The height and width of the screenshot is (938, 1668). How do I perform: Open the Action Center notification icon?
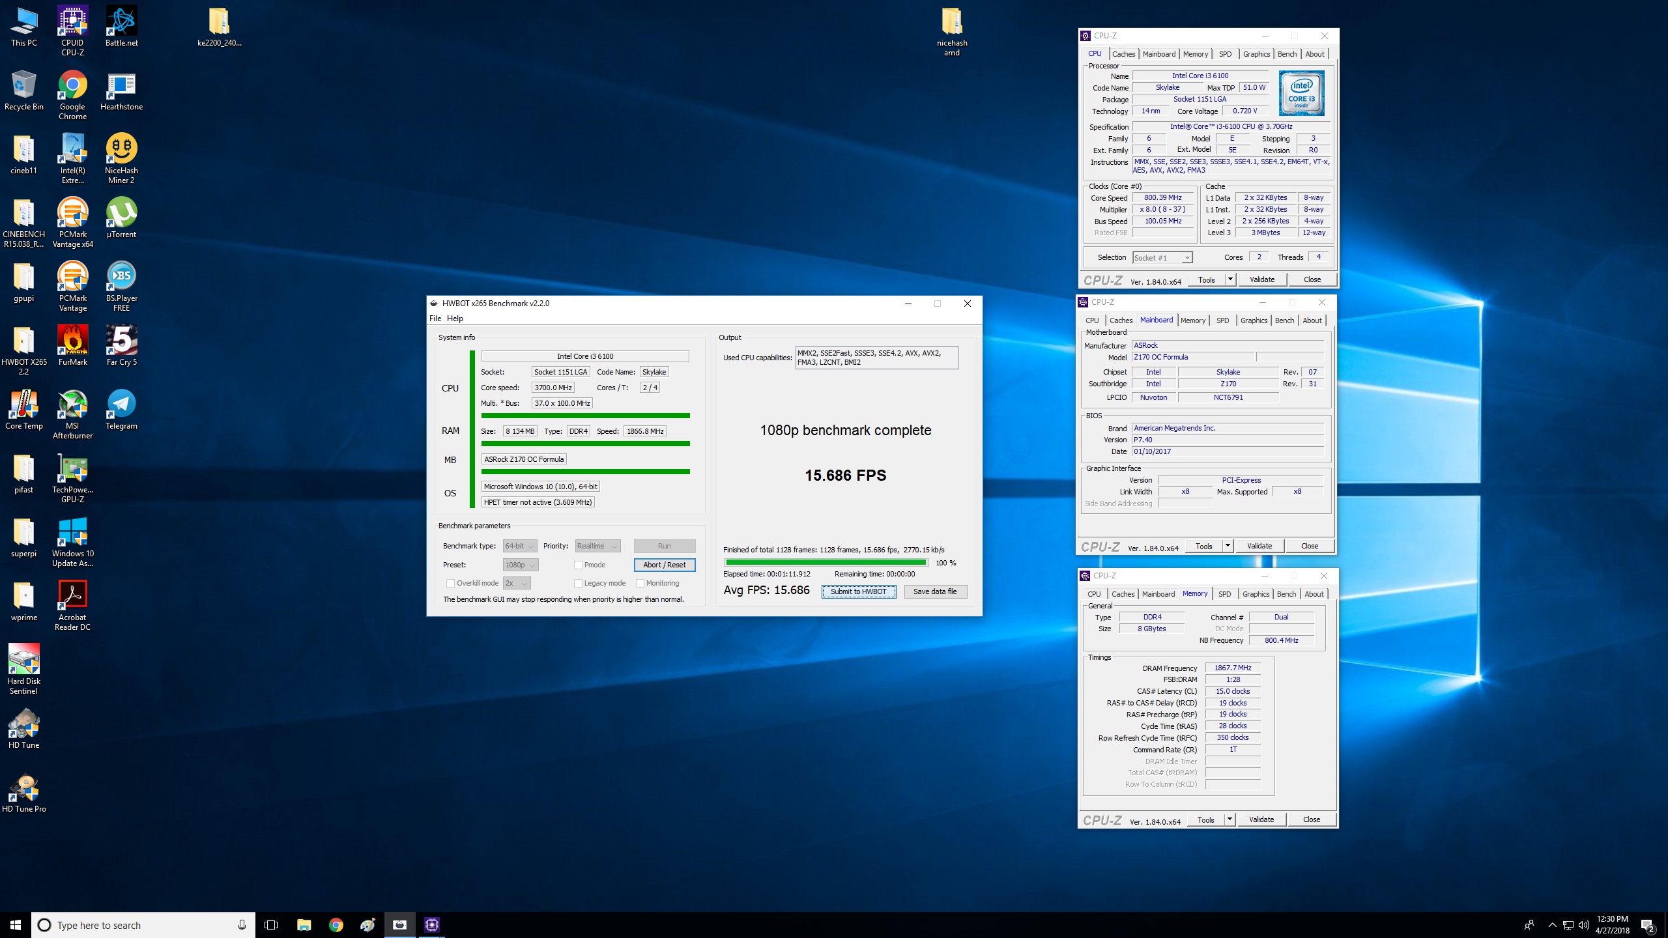(x=1648, y=925)
